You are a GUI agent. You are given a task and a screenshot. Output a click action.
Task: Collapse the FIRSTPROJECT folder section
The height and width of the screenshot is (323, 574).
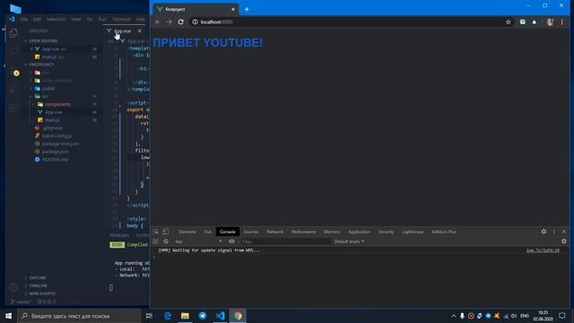40,65
